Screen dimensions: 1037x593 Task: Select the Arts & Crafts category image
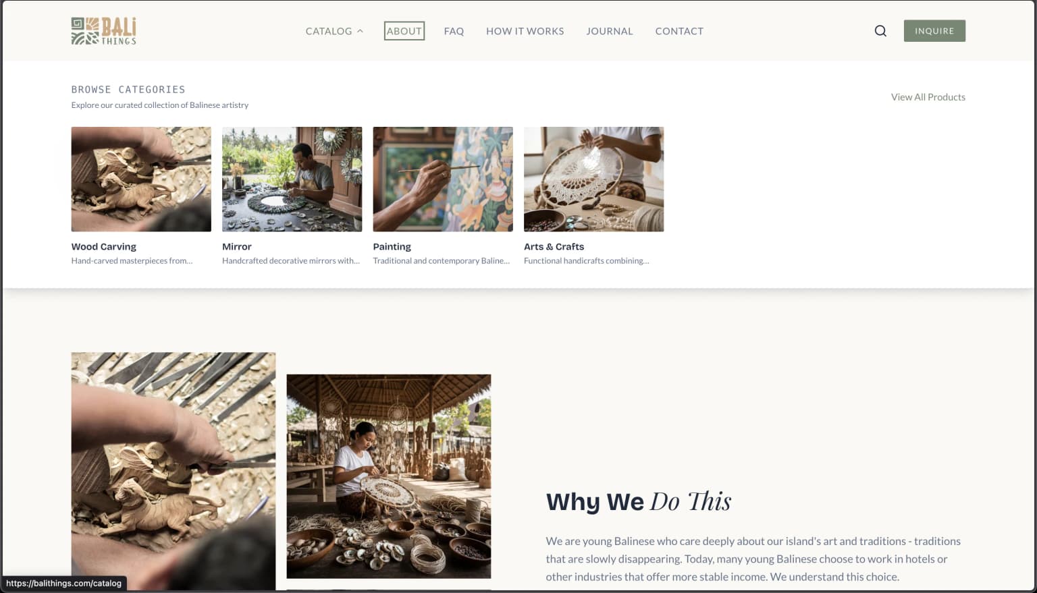tap(594, 179)
